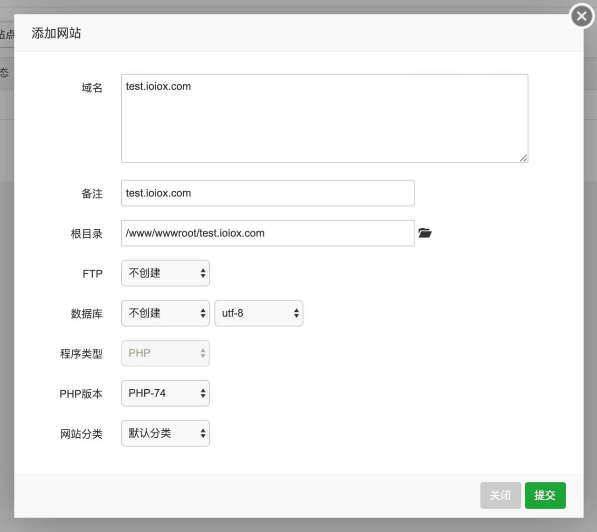Screen dimensions: 597x532
Task: Focus the 备注 input field
Action: click(267, 193)
